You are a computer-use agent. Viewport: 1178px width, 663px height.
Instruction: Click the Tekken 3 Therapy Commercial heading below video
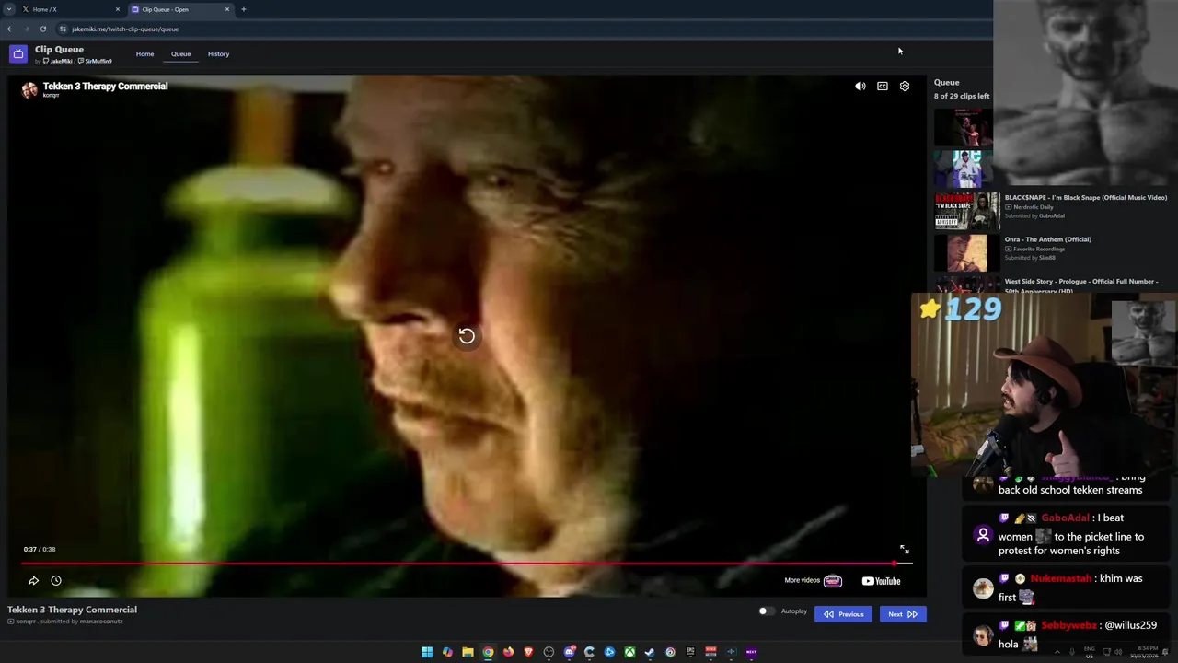pos(72,610)
